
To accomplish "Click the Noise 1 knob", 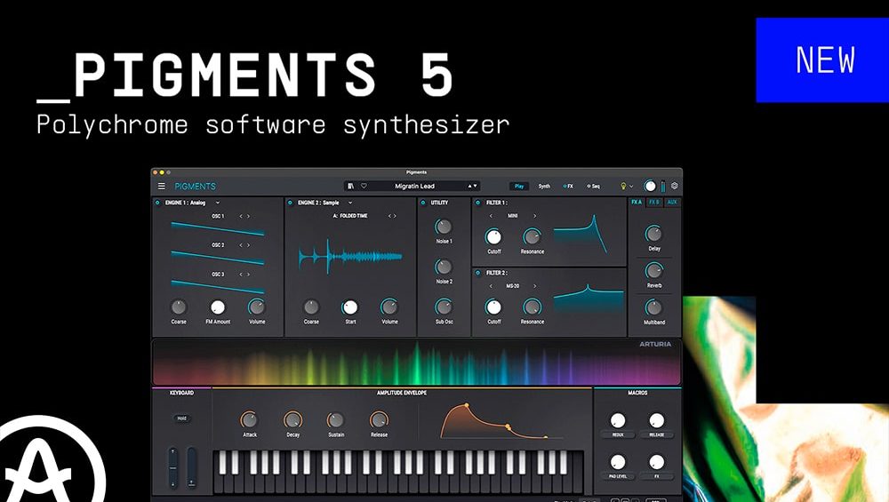I will coord(444,227).
